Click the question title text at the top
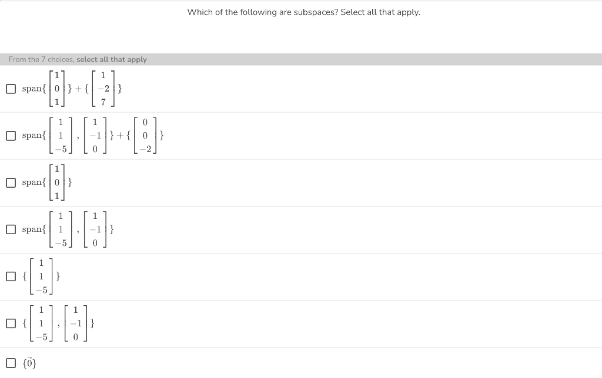Viewport: 602px width, 378px height. (x=303, y=12)
